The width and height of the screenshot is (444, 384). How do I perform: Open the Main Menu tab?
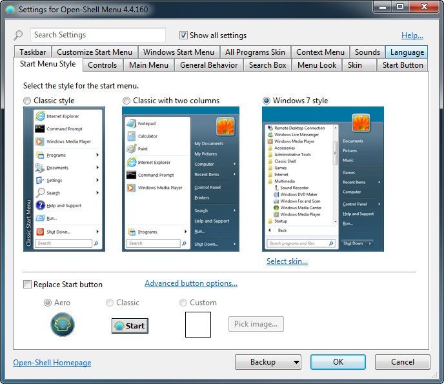tap(148, 65)
